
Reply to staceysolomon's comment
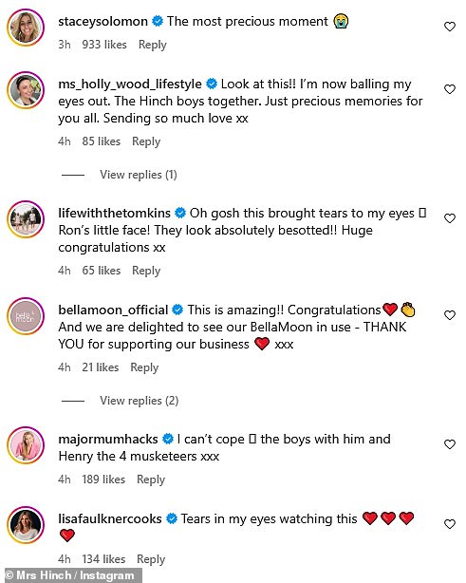pyautogui.click(x=153, y=45)
